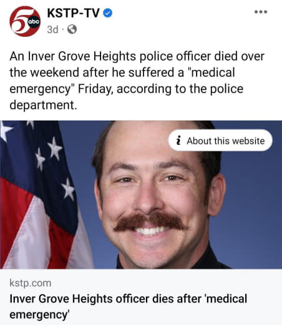Click "emergency'" on headline second line

click(39, 314)
